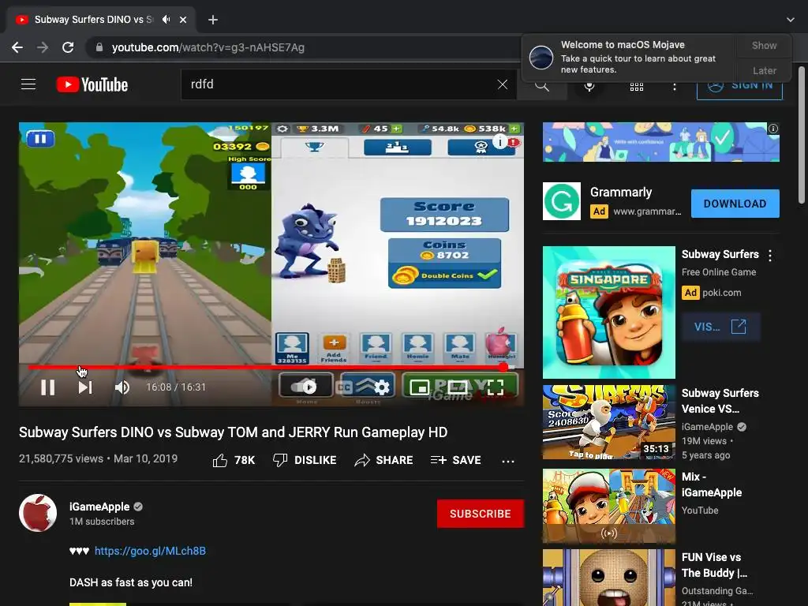Open the settings three-dot menu in header
The image size is (808, 606).
tap(675, 87)
